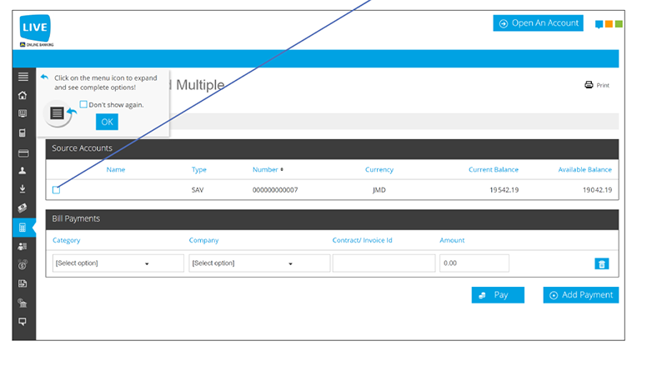This screenshot has width=667, height=366.
Task: Click the download arrow icon in the sidebar
Action: [x=23, y=188]
